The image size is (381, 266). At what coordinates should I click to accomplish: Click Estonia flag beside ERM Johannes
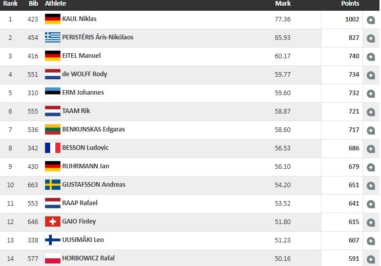point(52,93)
